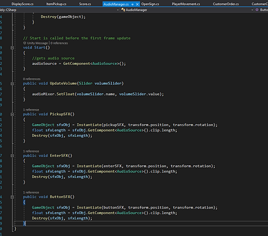Collapse the PickupSFX method
The height and width of the screenshot is (236, 268).
tap(12, 114)
